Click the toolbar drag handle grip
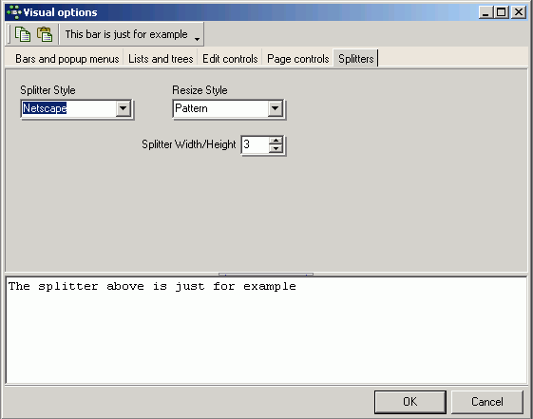This screenshot has width=533, height=419. pyautogui.click(x=9, y=34)
